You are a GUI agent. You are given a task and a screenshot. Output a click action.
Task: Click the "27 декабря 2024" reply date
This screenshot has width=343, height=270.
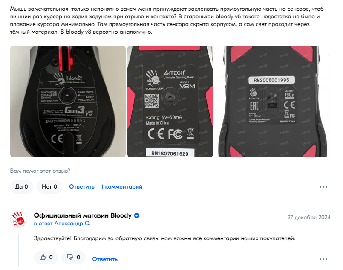[308, 218]
